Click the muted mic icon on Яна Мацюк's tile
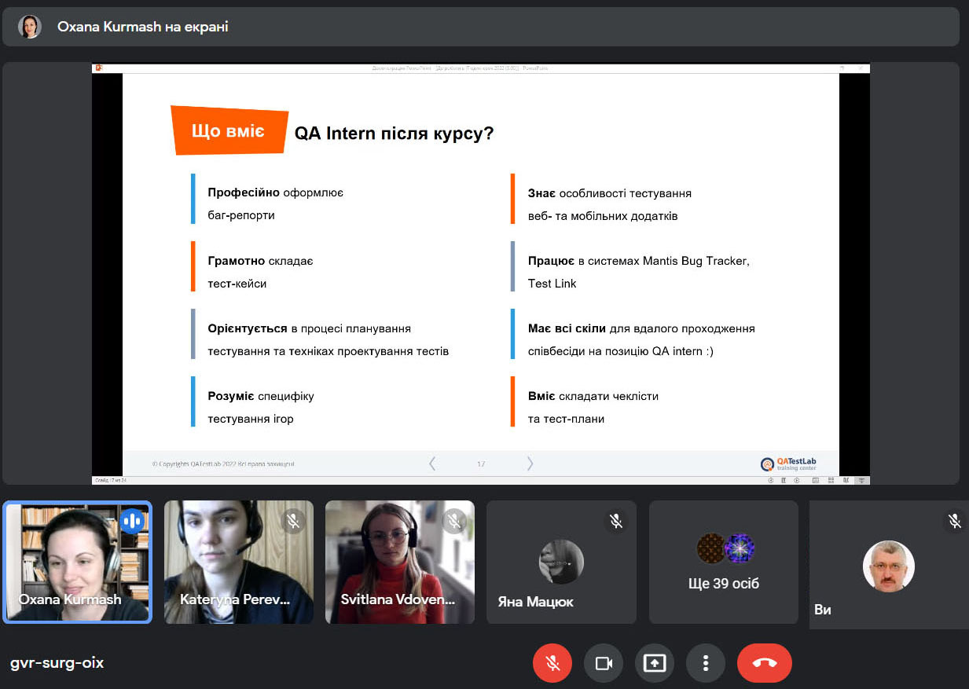969x689 pixels. pyautogui.click(x=616, y=521)
